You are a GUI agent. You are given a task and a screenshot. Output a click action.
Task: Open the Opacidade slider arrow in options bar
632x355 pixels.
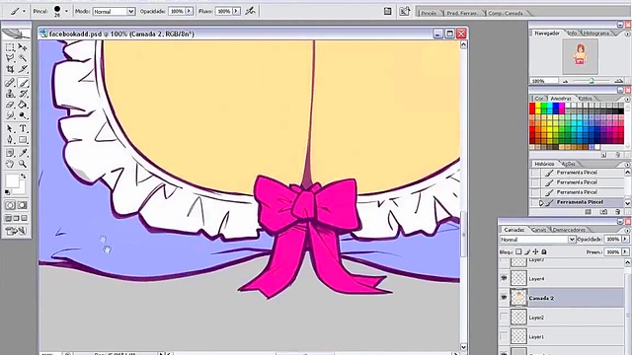189,11
